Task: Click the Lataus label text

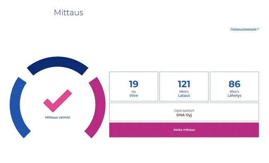Action: click(x=184, y=96)
